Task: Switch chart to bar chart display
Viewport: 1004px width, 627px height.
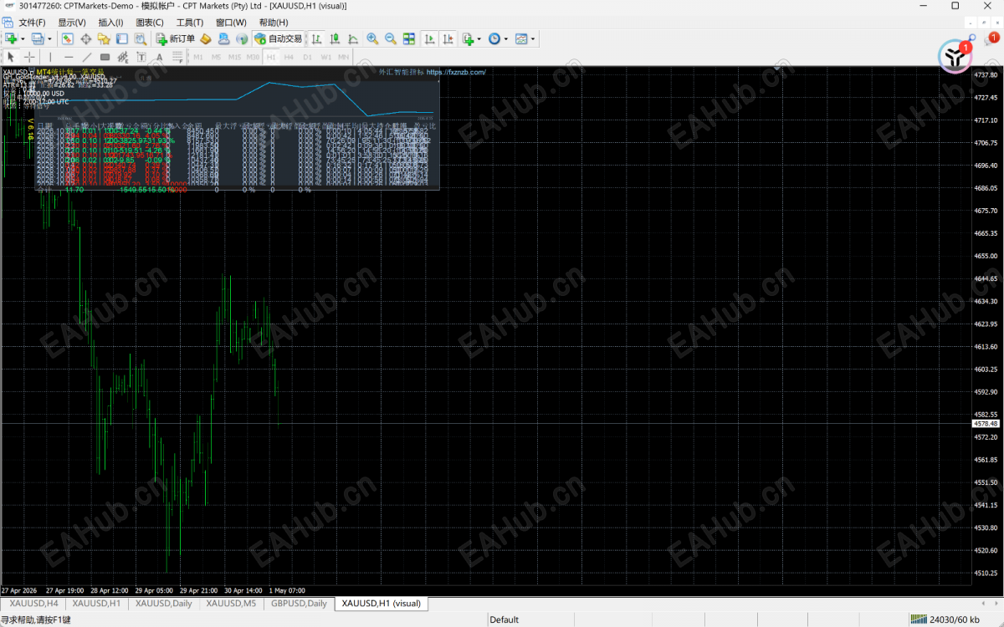Action: coord(317,38)
